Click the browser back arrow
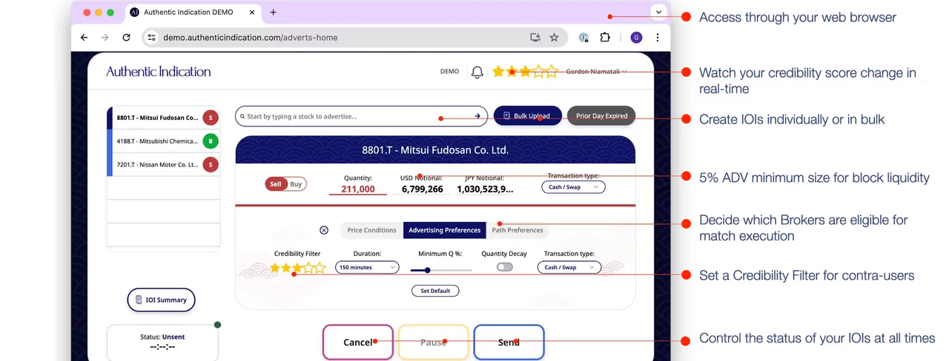This screenshot has height=361, width=949. pos(85,38)
